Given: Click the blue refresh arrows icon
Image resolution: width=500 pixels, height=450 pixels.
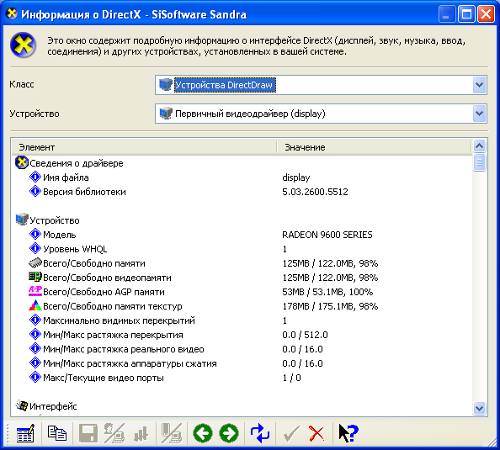Looking at the screenshot, I should [260, 433].
